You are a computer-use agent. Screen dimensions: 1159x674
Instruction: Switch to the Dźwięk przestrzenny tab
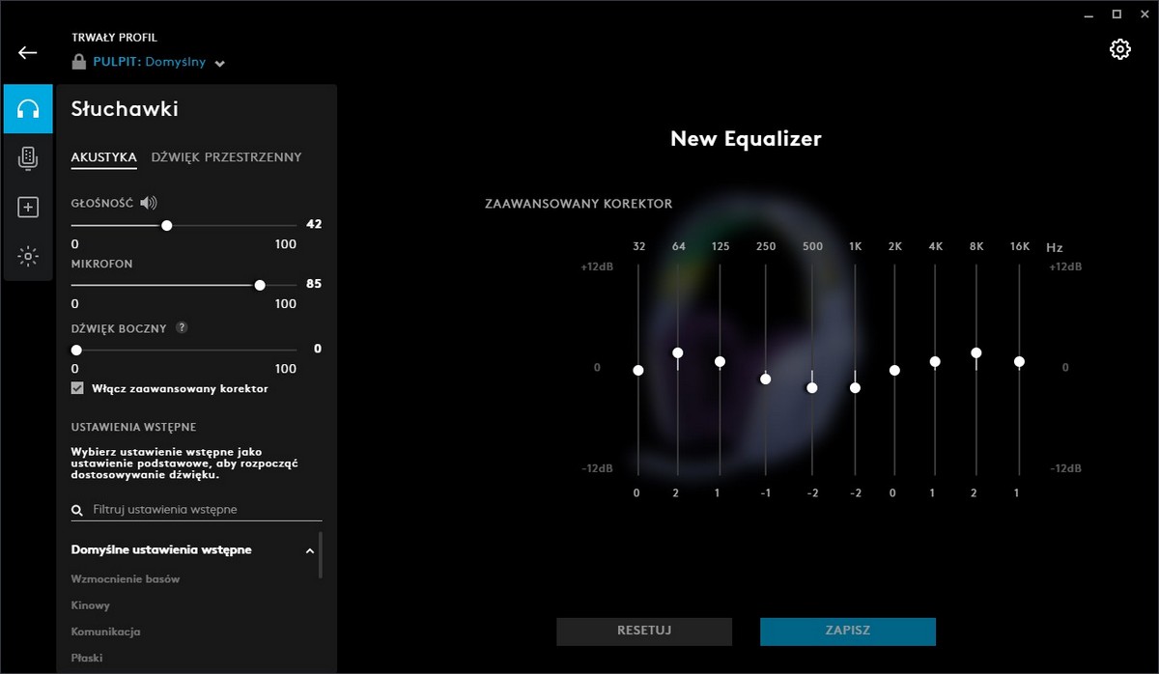click(226, 157)
